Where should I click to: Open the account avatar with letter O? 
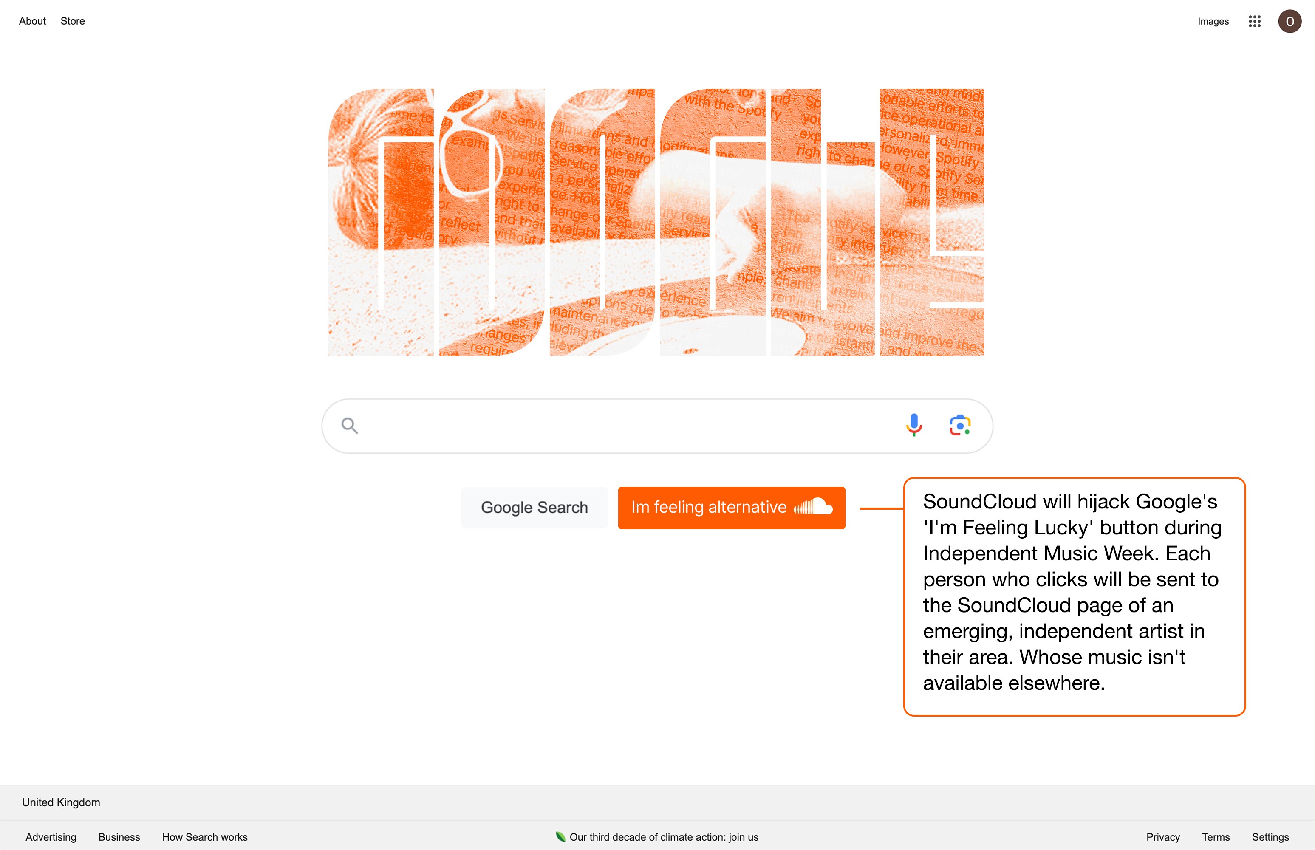[x=1290, y=22]
